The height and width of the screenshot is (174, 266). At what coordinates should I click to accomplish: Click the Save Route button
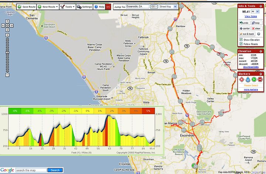[27, 7]
